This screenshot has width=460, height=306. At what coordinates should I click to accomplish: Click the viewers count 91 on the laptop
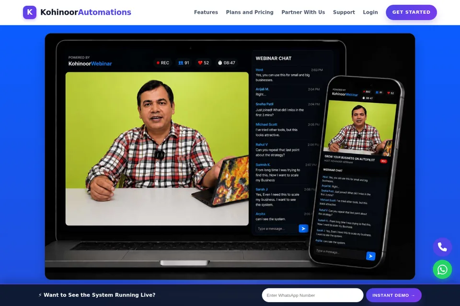click(x=184, y=63)
